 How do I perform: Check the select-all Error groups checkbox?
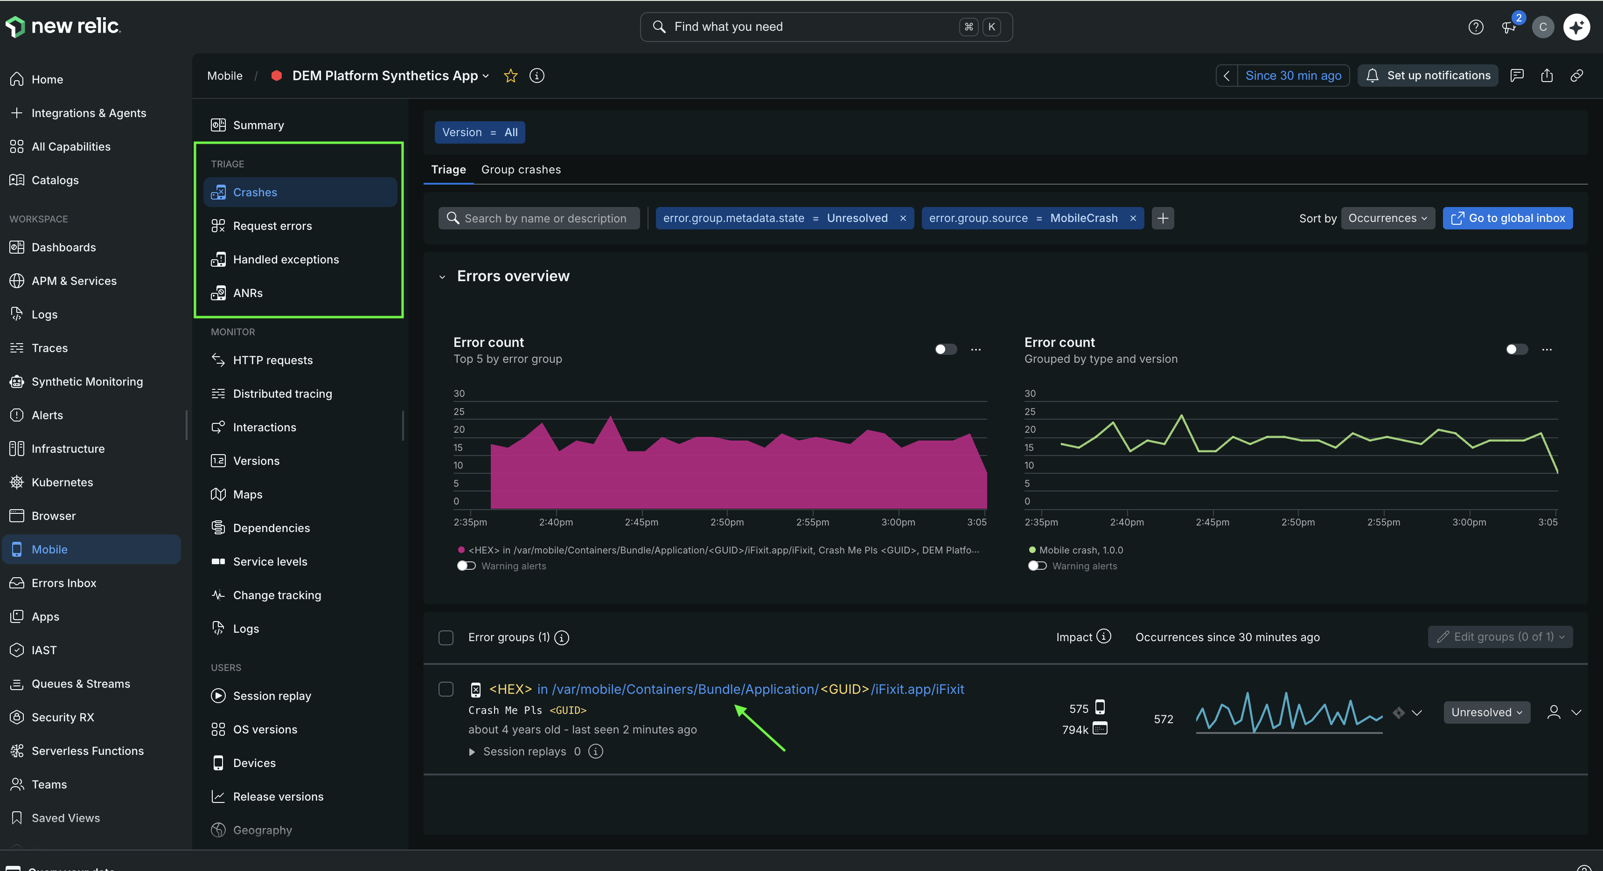446,638
